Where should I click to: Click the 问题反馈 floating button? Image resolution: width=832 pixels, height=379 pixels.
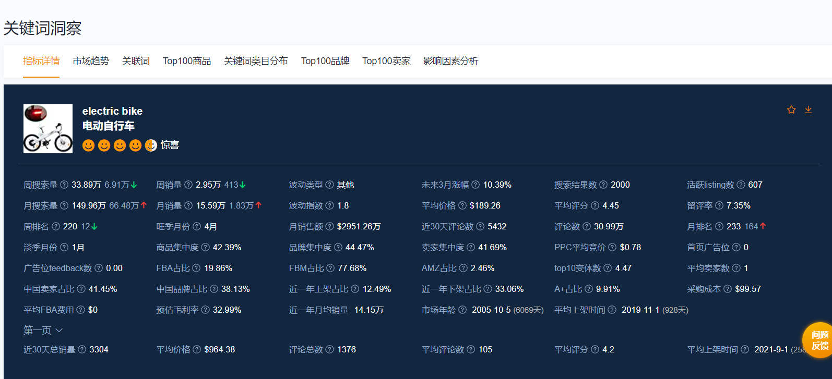point(819,340)
